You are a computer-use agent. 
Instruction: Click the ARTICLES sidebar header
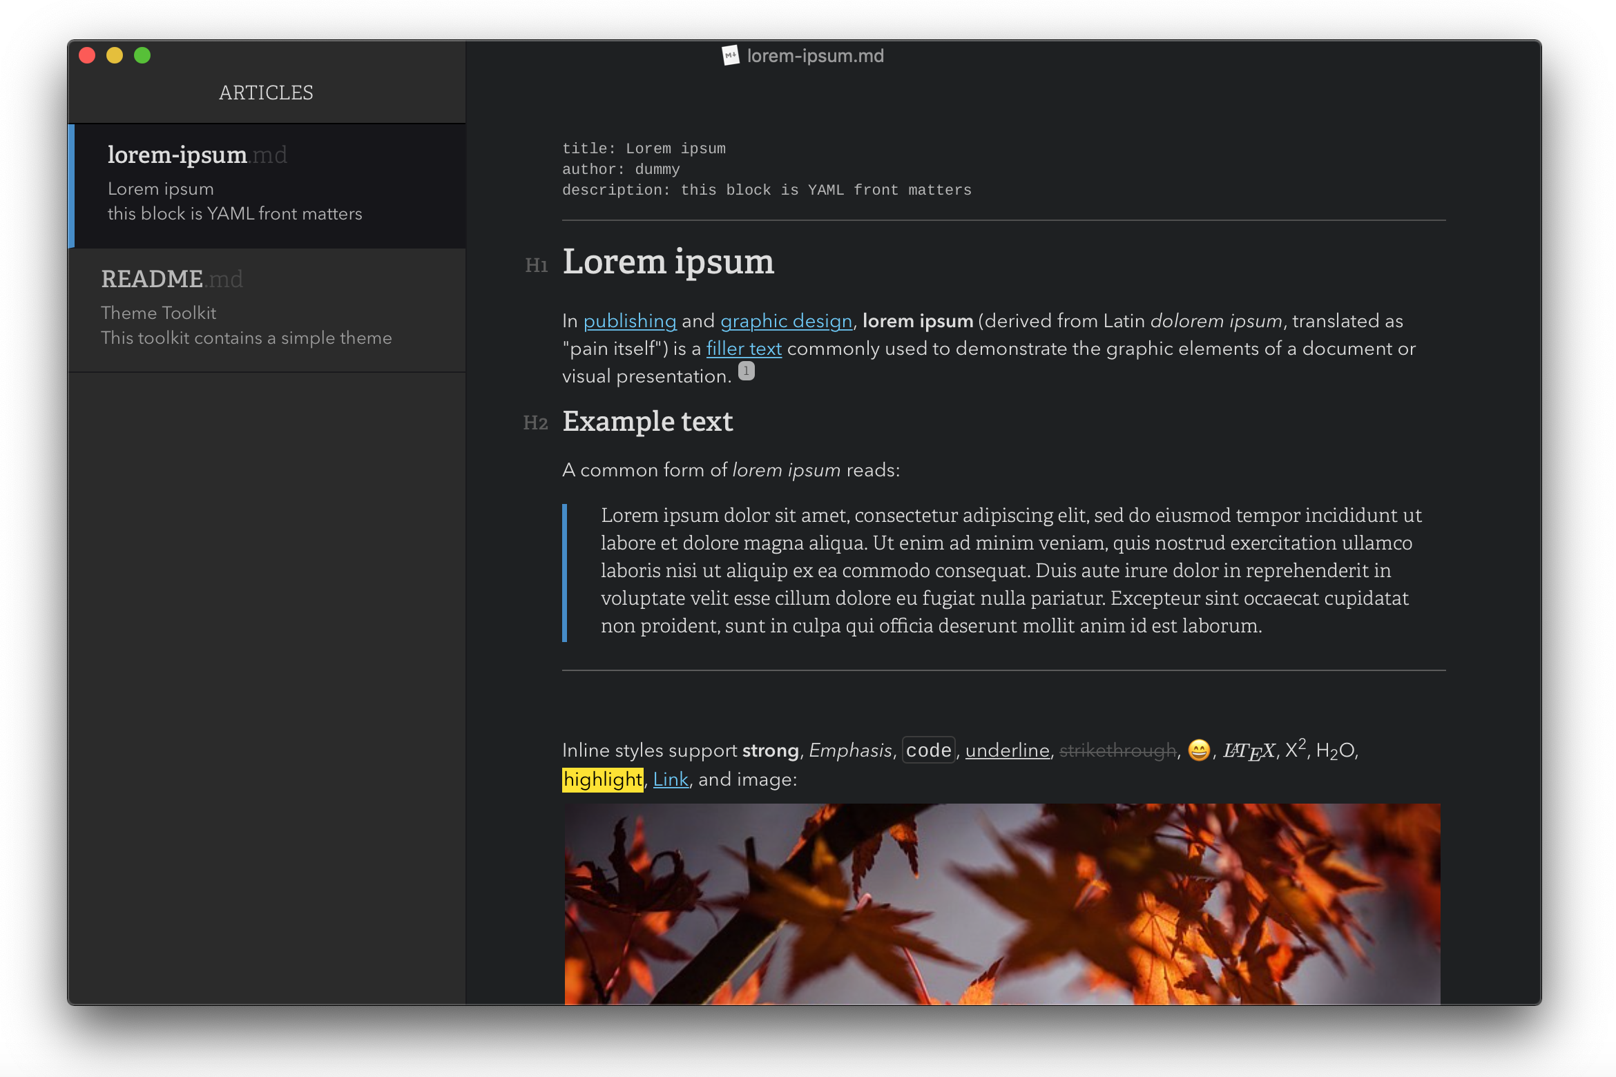pos(266,93)
